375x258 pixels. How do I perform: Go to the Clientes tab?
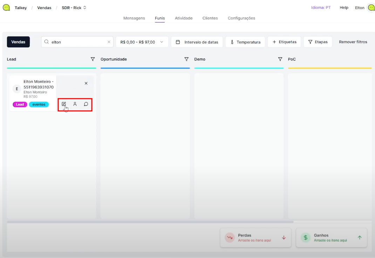(210, 18)
